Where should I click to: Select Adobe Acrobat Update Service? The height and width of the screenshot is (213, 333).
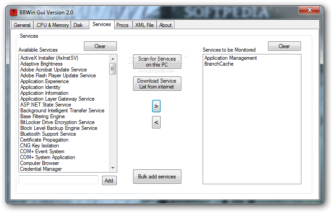54,70
